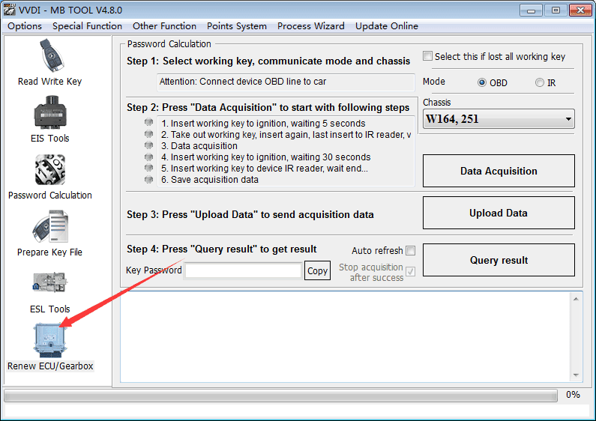Click the progress bar at bottom
Viewport: 596px width, 421px height.
click(x=280, y=396)
